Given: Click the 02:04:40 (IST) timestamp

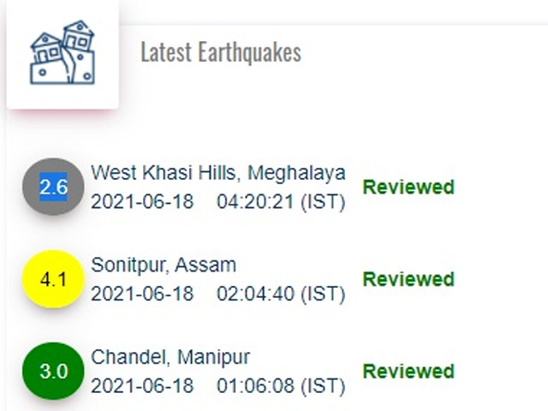Looking at the screenshot, I should point(281,294).
